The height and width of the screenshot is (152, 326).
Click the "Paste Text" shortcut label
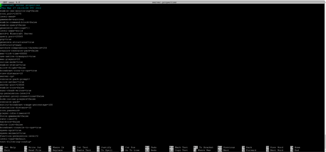coord(84,150)
